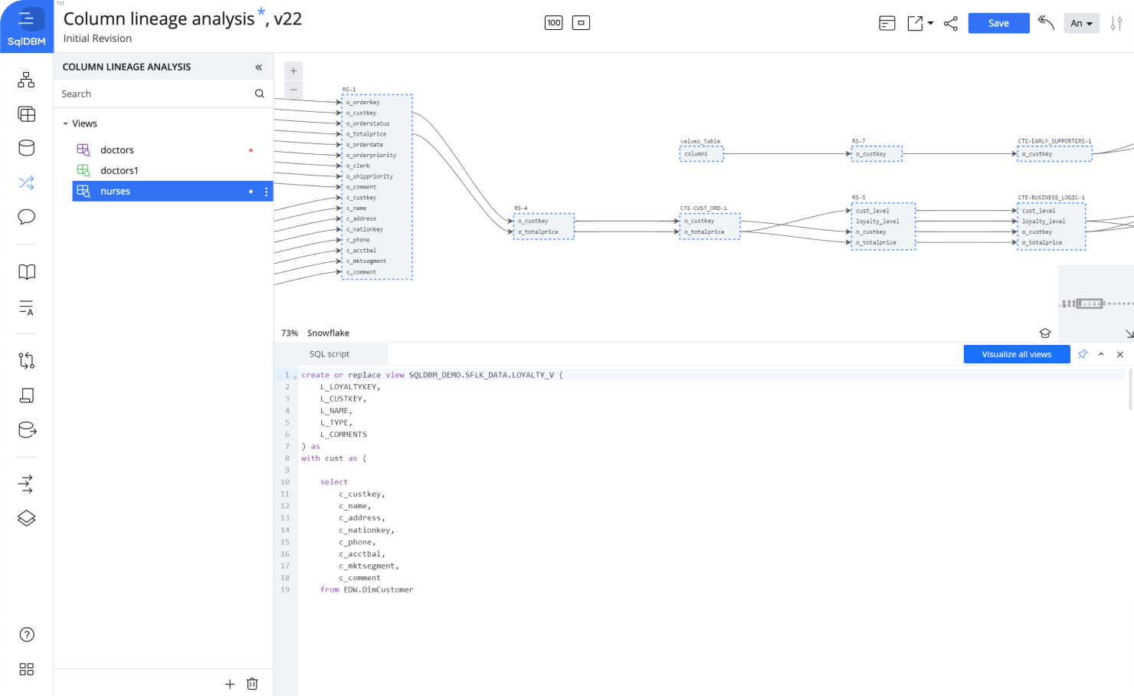The image size is (1134, 696).
Task: Click the zoom to 100 percent icon
Action: coord(554,23)
